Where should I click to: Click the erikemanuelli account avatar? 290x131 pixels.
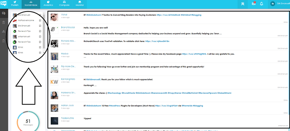(15, 37)
